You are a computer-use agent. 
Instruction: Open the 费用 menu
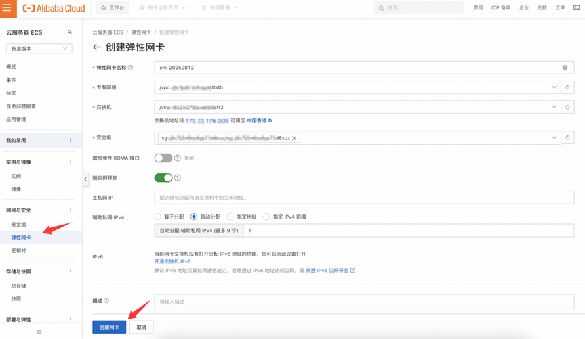(x=479, y=8)
